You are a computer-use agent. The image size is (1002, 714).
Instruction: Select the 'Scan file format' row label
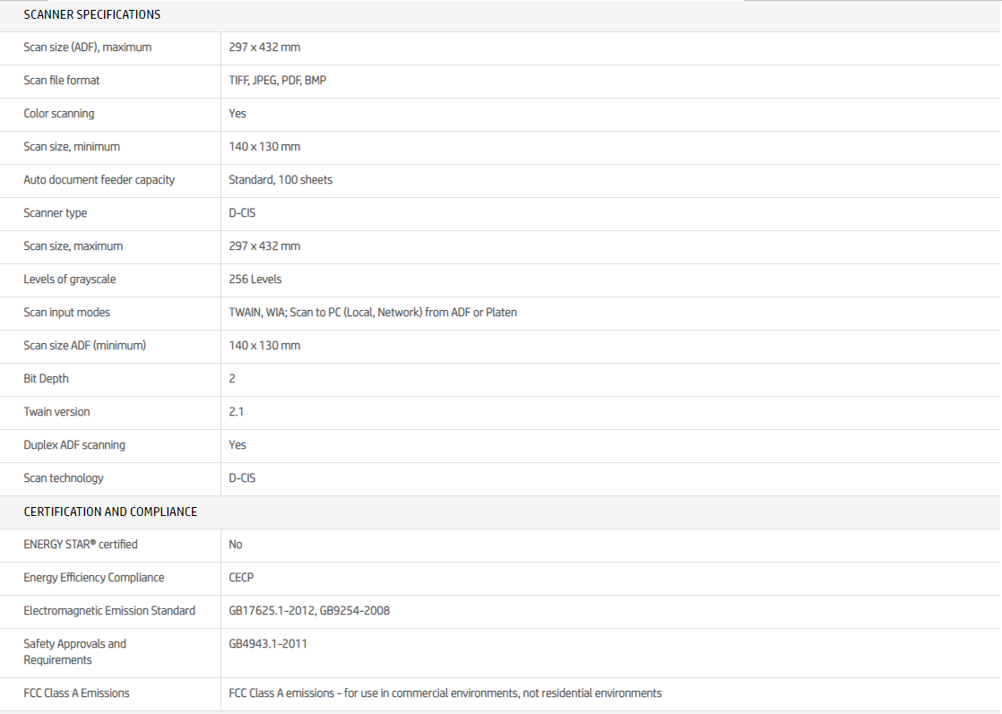pos(62,81)
